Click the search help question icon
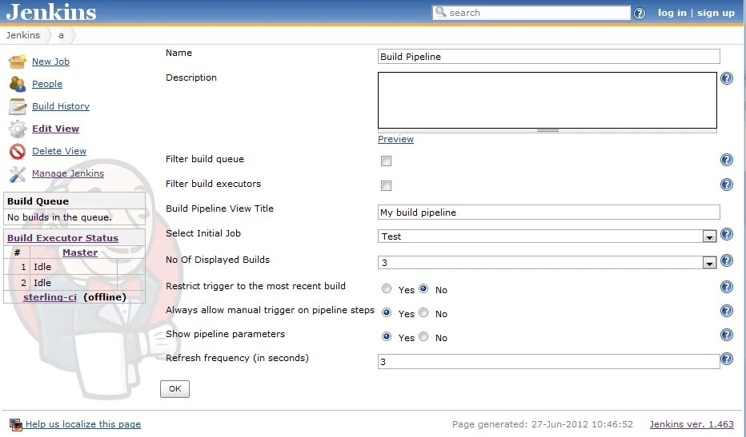746x437 pixels. pos(640,14)
